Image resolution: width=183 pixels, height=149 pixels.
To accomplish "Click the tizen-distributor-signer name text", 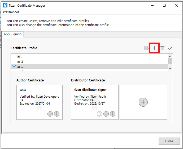I will (x=90, y=90).
